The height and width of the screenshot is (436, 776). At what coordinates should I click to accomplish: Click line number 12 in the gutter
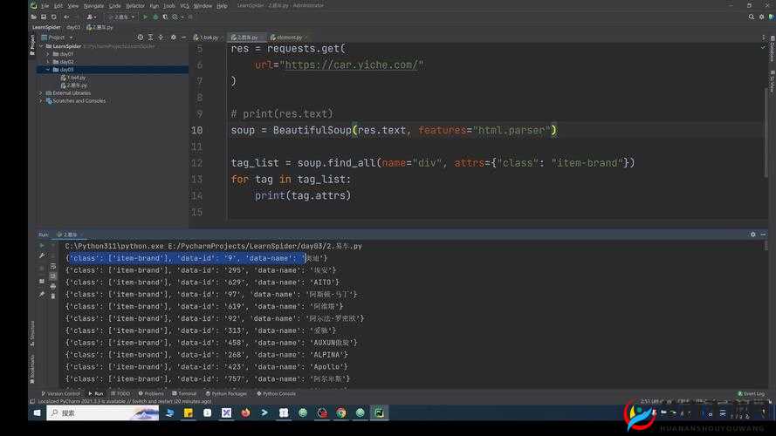(197, 163)
